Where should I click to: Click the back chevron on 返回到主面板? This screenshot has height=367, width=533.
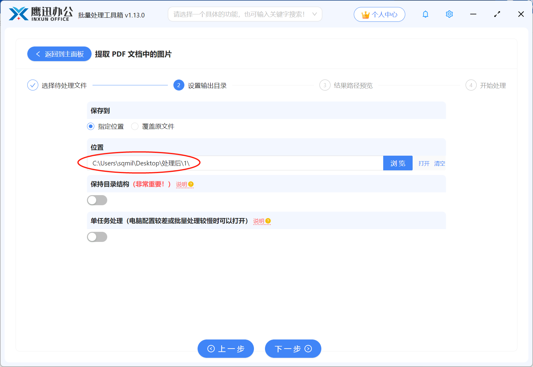pyautogui.click(x=38, y=54)
